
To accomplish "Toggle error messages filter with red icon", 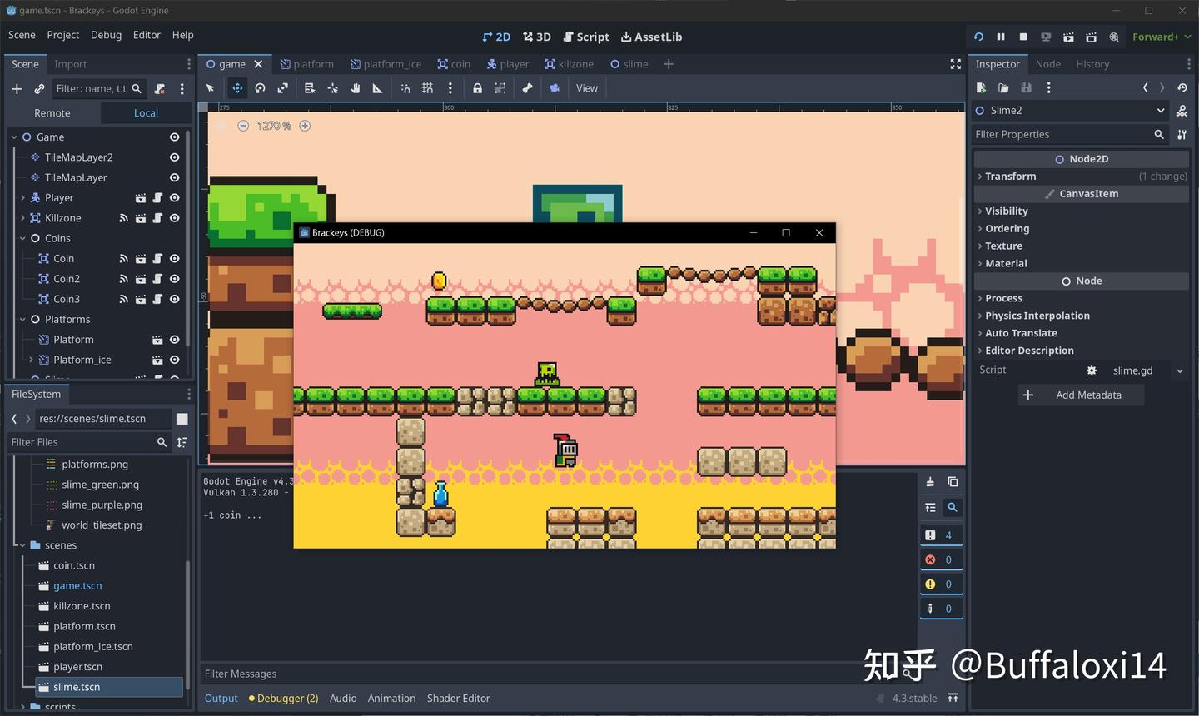I will (941, 559).
